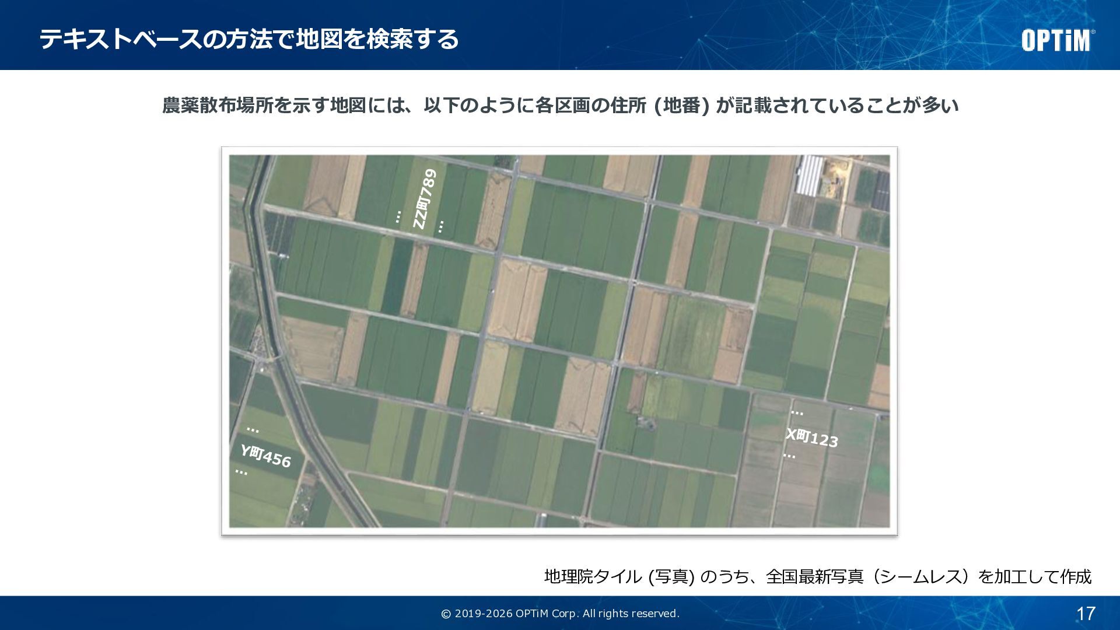This screenshot has width=1120, height=630.
Task: Click the ellipsis below Y町456
Action: coord(241,471)
